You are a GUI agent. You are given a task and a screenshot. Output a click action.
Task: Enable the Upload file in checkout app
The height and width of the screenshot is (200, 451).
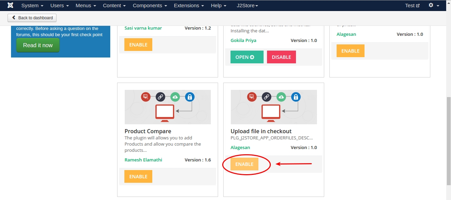[244, 164]
